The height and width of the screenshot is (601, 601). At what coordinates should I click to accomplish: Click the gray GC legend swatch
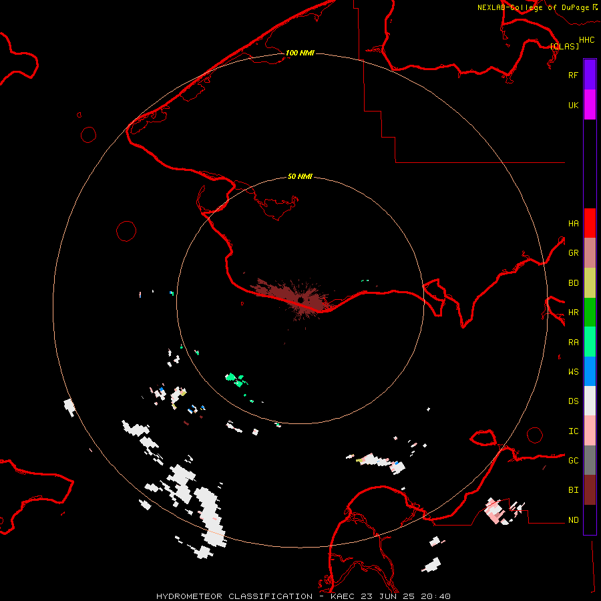(590, 460)
